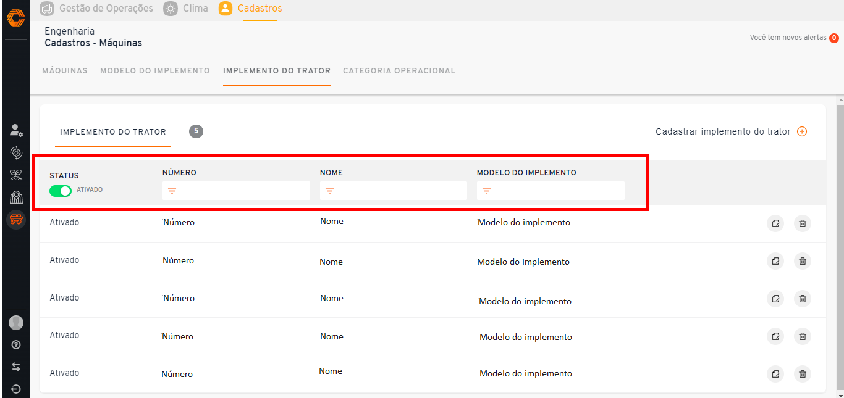Click the orange company logo in the sidebar

(15, 17)
